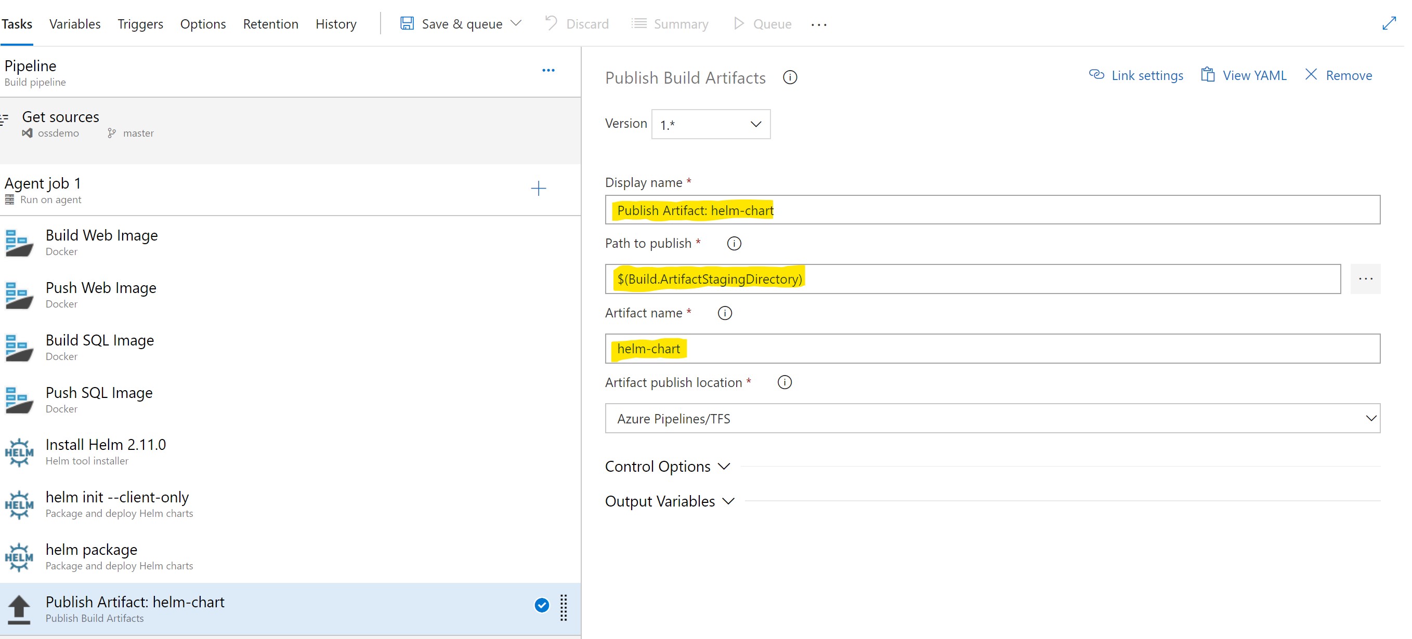This screenshot has height=639, width=1412.
Task: Open the Artifact publish location dropdown
Action: 991,418
